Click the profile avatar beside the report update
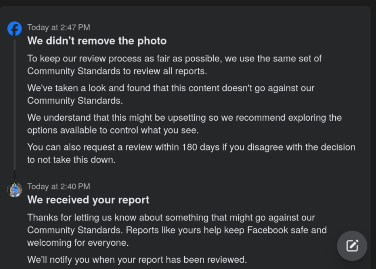376x269 pixels. click(14, 190)
